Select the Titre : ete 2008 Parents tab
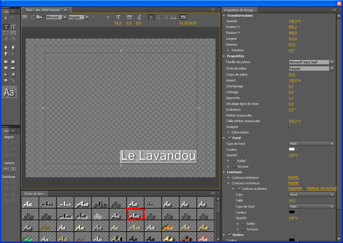 (43, 10)
